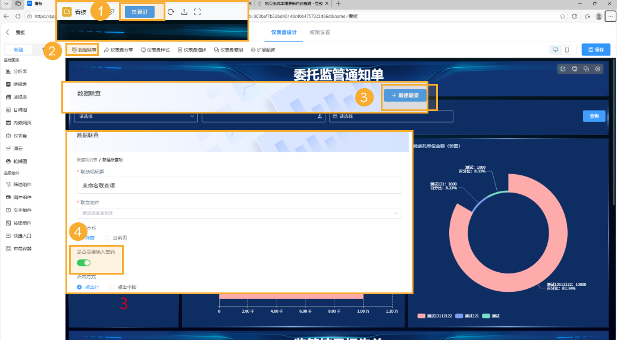Open 扩展配置 toolbar option

click(x=263, y=50)
